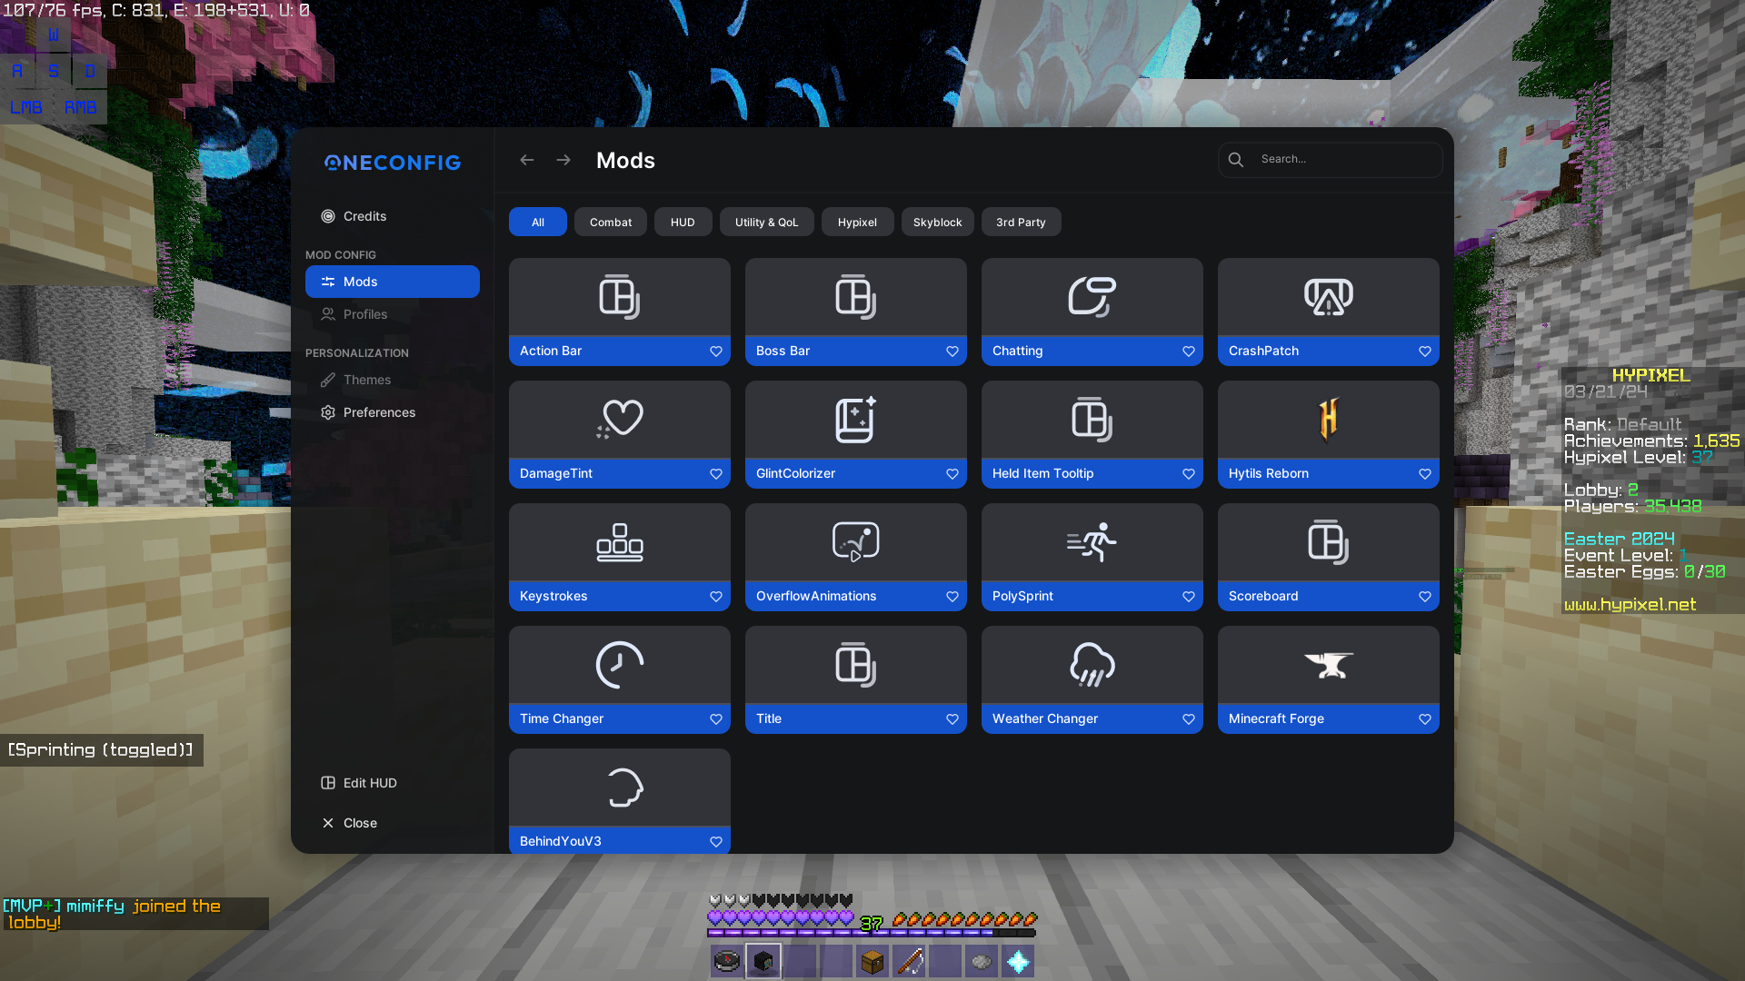Open the GlintColorizer book icon
The width and height of the screenshot is (1745, 981).
[x=856, y=420]
